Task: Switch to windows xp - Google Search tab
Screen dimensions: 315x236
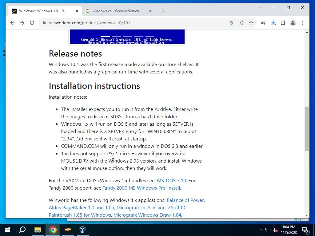Action: tap(118, 11)
